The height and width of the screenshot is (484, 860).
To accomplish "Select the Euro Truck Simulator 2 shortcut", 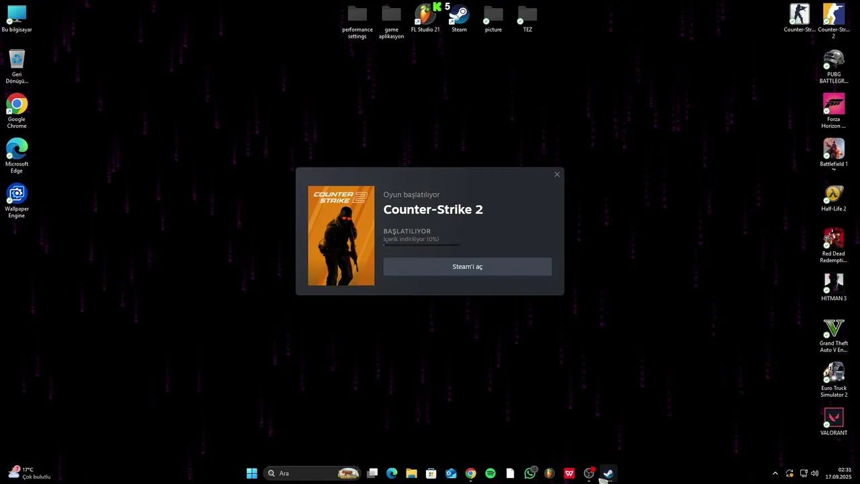I will click(x=834, y=380).
